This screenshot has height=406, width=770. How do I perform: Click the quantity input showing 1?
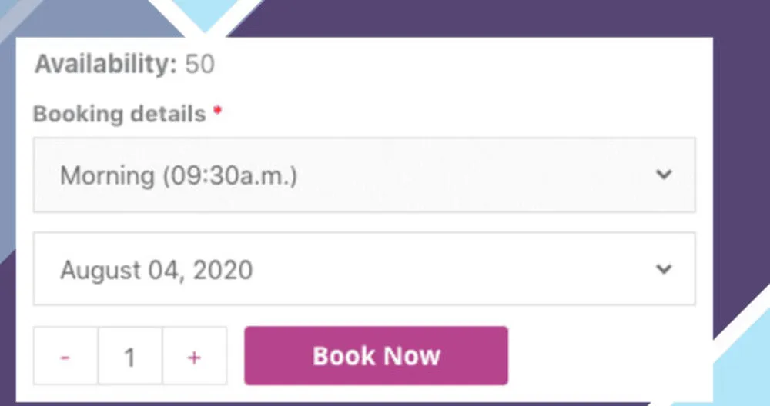tap(130, 357)
